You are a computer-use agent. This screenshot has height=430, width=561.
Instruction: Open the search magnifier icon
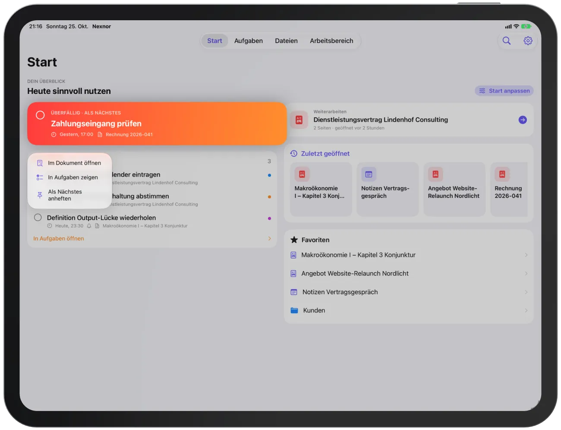(507, 41)
